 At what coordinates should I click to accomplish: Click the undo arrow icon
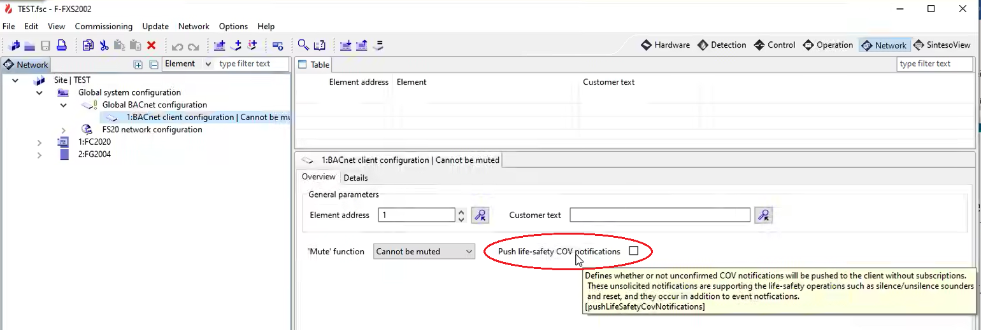coord(178,46)
